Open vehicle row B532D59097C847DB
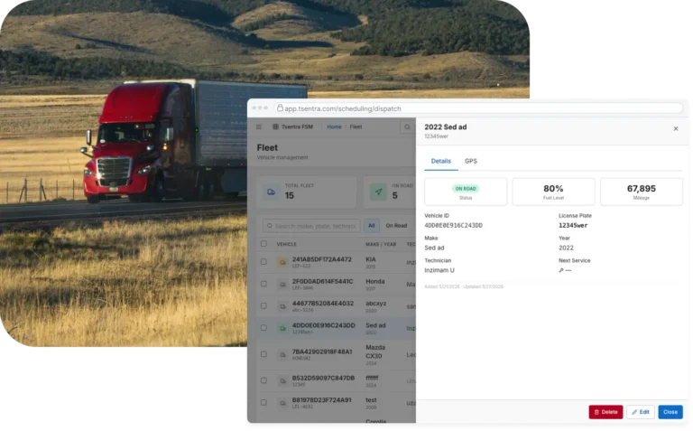 tap(337, 381)
